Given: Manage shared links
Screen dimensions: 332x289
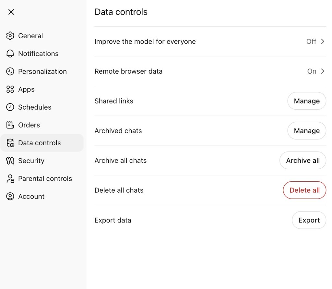Looking at the screenshot, I should tap(306, 101).
